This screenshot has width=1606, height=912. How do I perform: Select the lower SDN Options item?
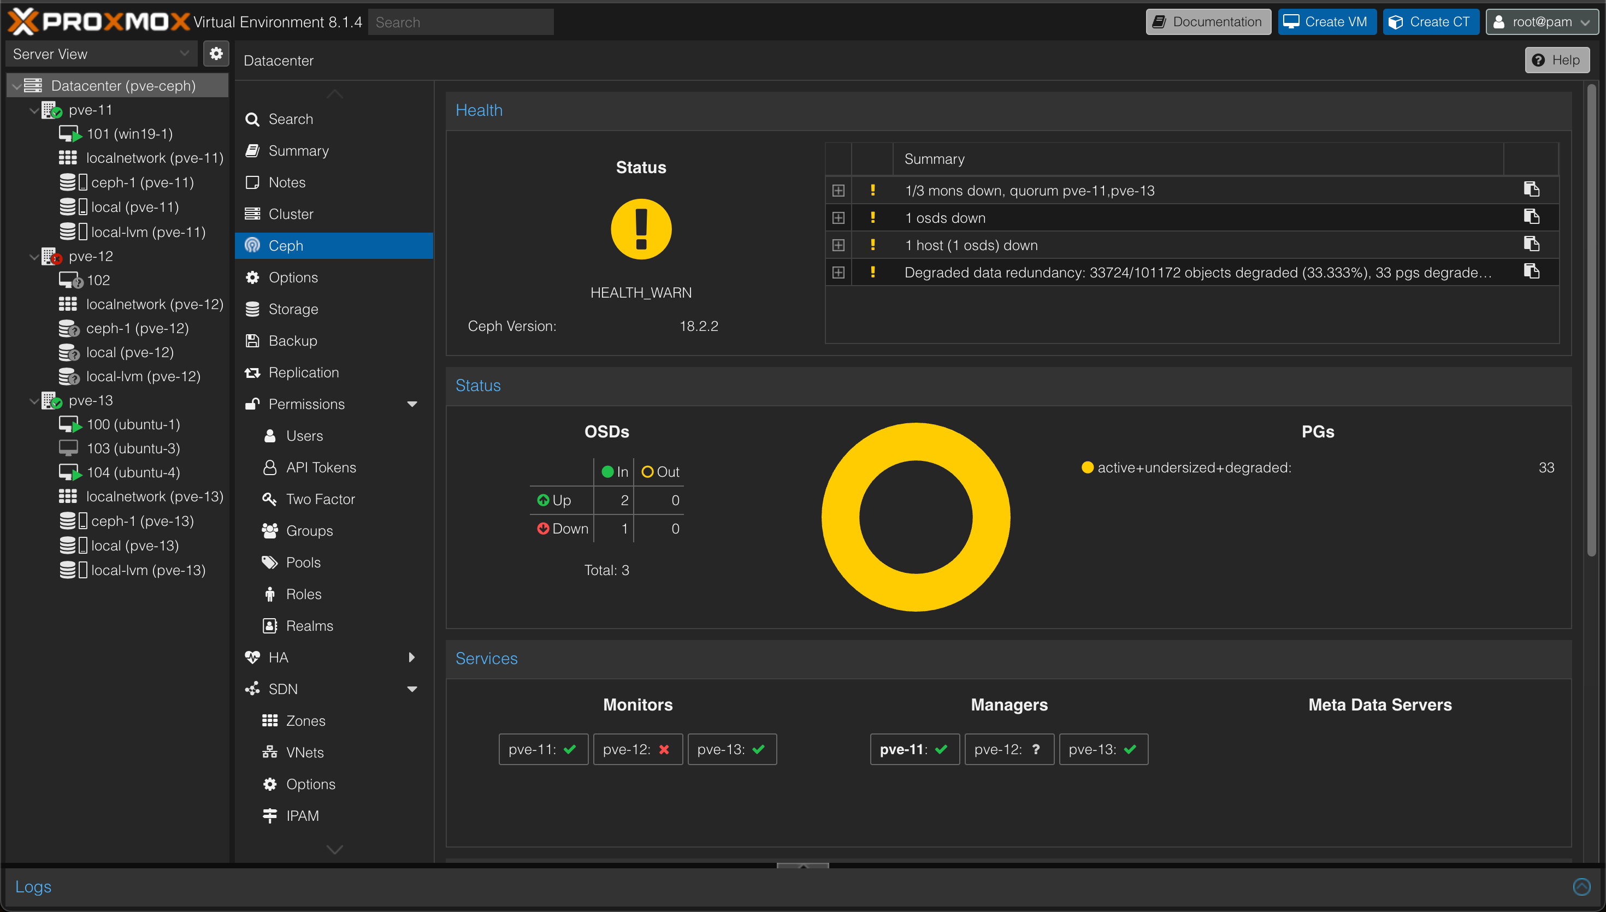pyautogui.click(x=334, y=784)
